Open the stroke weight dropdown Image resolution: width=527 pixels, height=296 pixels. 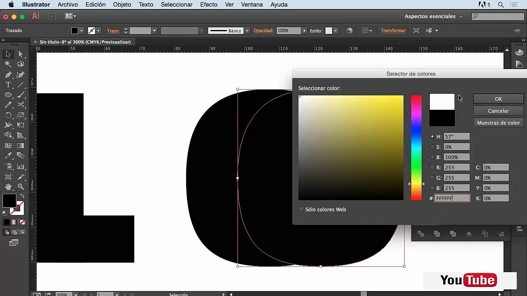154,31
